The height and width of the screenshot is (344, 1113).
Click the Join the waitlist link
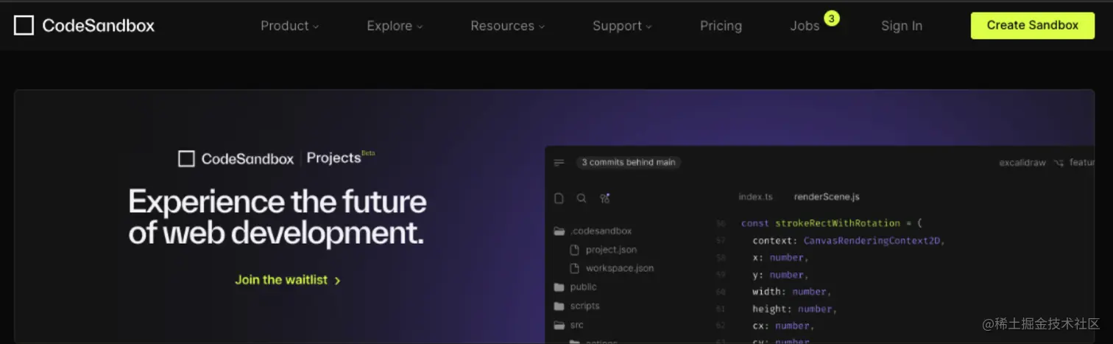(287, 280)
